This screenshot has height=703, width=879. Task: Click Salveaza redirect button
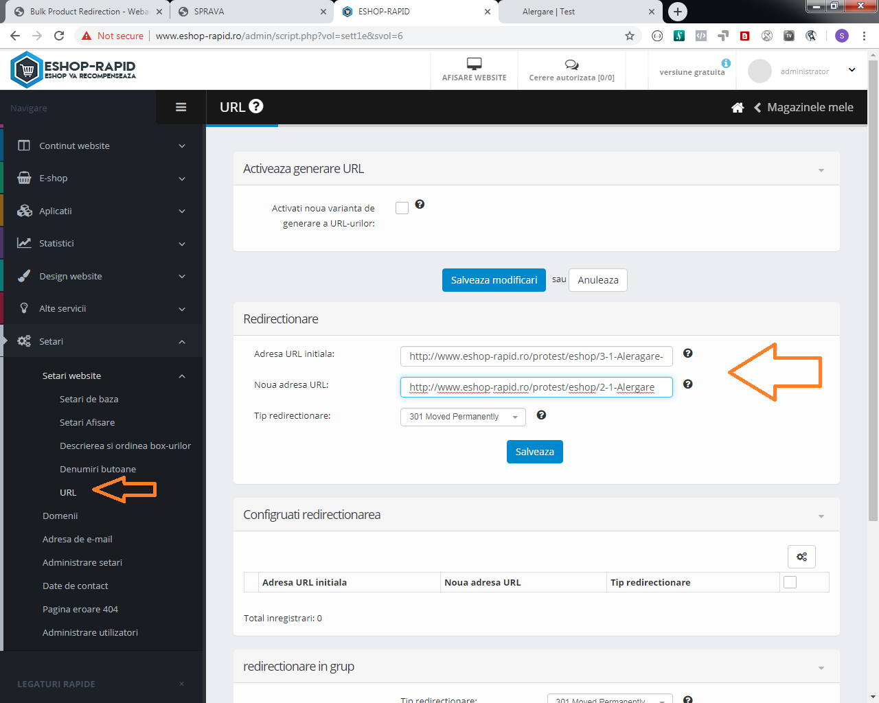click(x=535, y=452)
